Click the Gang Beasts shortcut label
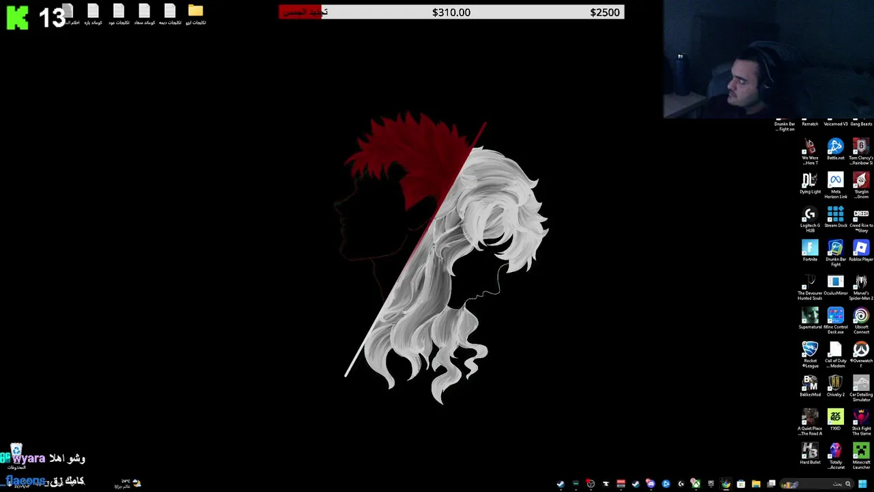Image resolution: width=874 pixels, height=492 pixels. [x=861, y=124]
